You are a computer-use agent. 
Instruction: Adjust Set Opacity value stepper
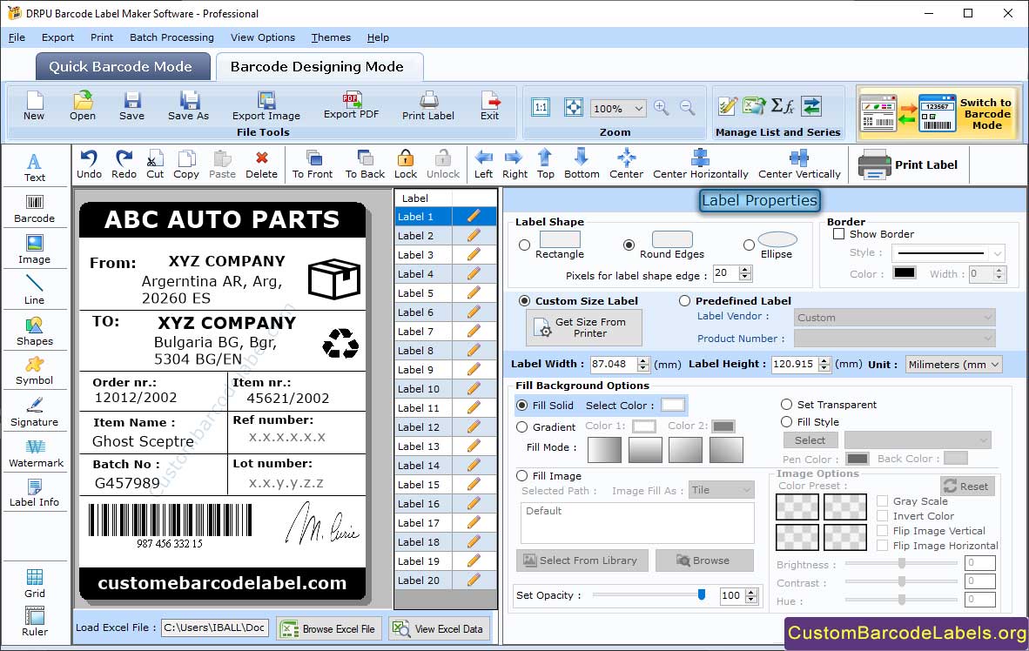pyautogui.click(x=751, y=595)
